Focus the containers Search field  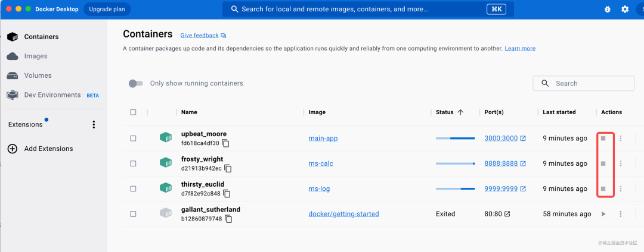point(583,83)
